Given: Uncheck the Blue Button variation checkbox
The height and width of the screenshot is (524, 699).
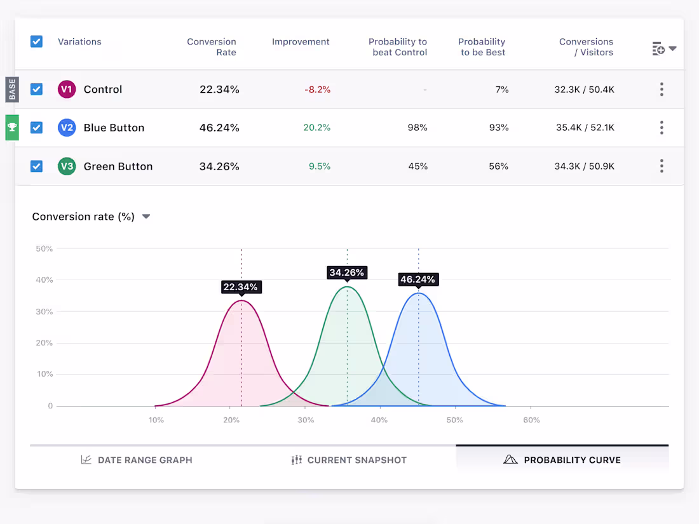Looking at the screenshot, I should pyautogui.click(x=36, y=127).
